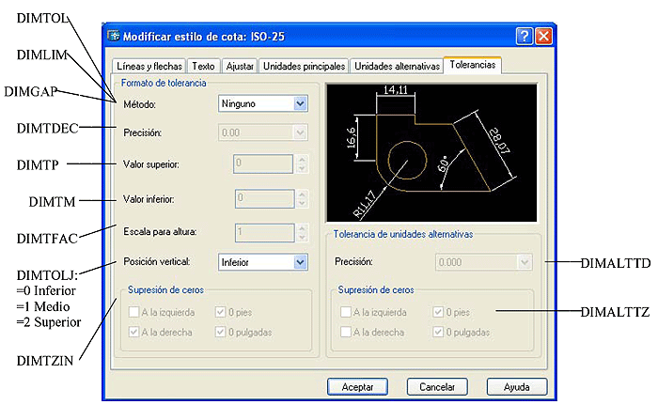Decrease Valor inferior with the down arrow
Screen dimensions: 658x420
[x=302, y=204]
